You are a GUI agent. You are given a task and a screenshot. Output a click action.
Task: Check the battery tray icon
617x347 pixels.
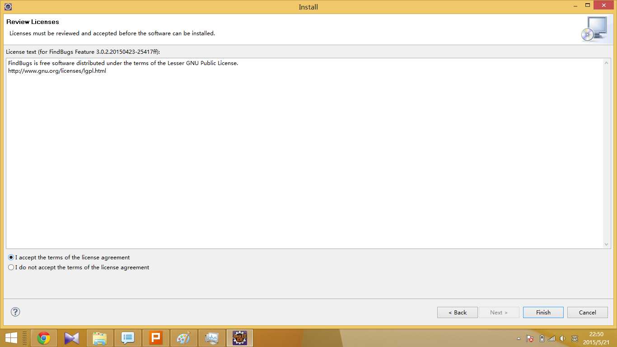click(x=542, y=338)
